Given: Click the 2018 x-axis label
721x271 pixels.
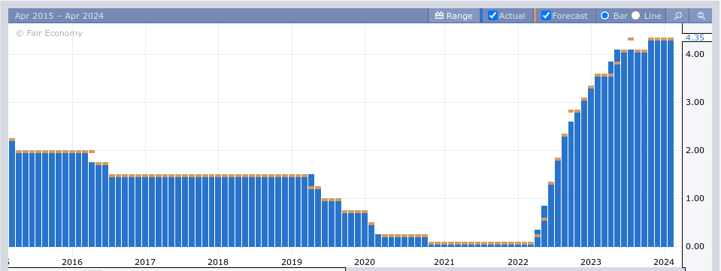Looking at the screenshot, I should click(x=218, y=262).
